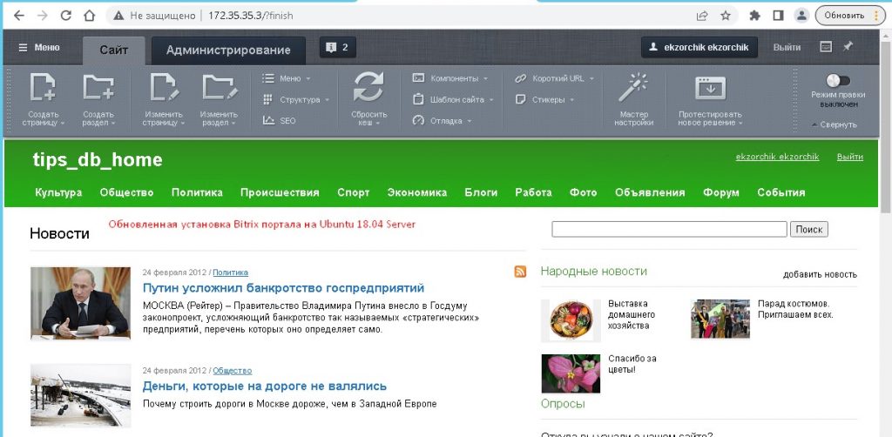
Task: Toggle the edit mode (Режим правки) switch
Action: tap(838, 80)
